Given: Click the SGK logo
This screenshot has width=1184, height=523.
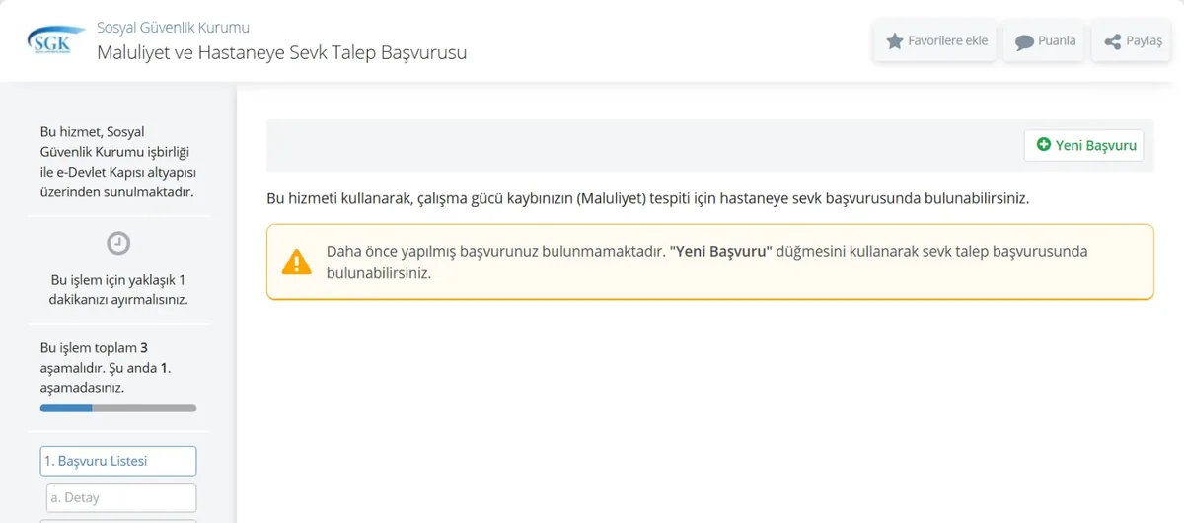Looking at the screenshot, I should point(55,39).
